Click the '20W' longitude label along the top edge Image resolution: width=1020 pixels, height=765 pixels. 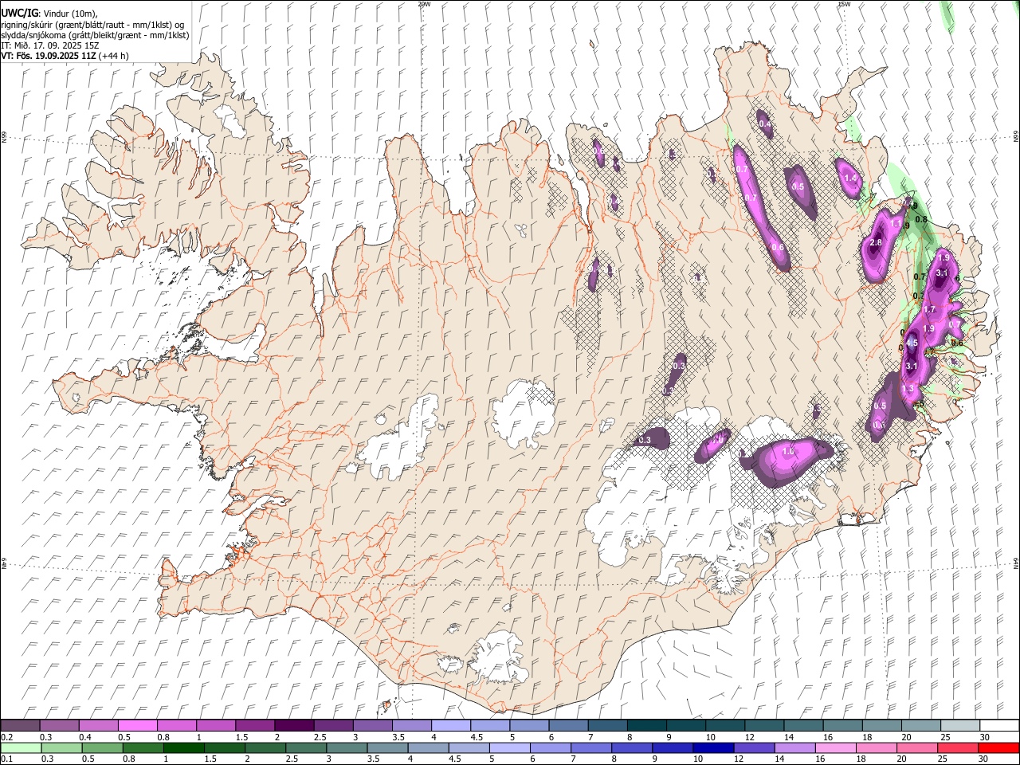pos(424,4)
